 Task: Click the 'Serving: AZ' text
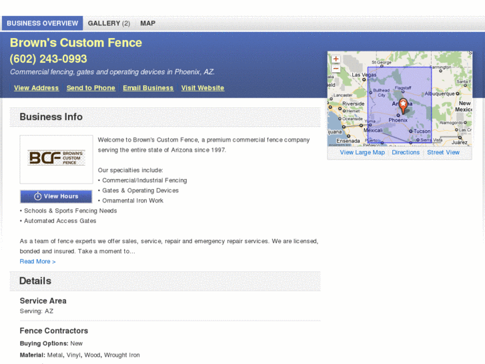[x=37, y=311]
